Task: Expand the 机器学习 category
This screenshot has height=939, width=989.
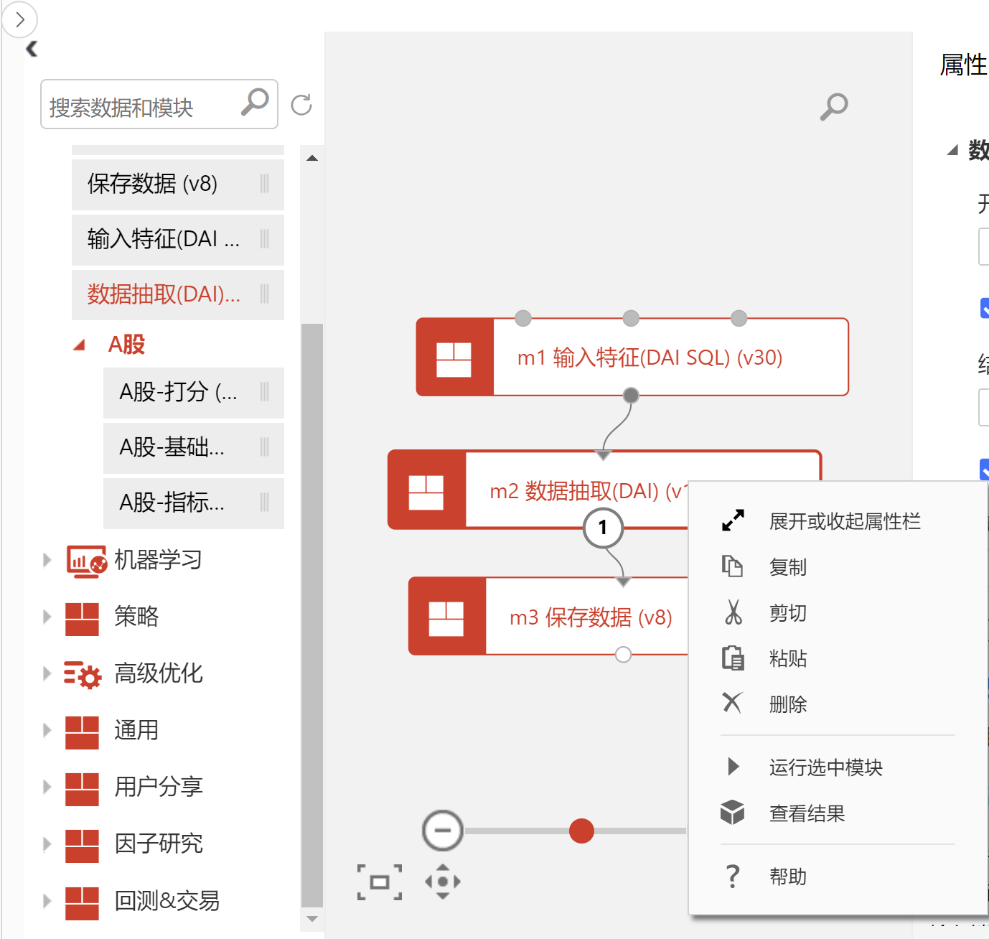Action: (47, 560)
